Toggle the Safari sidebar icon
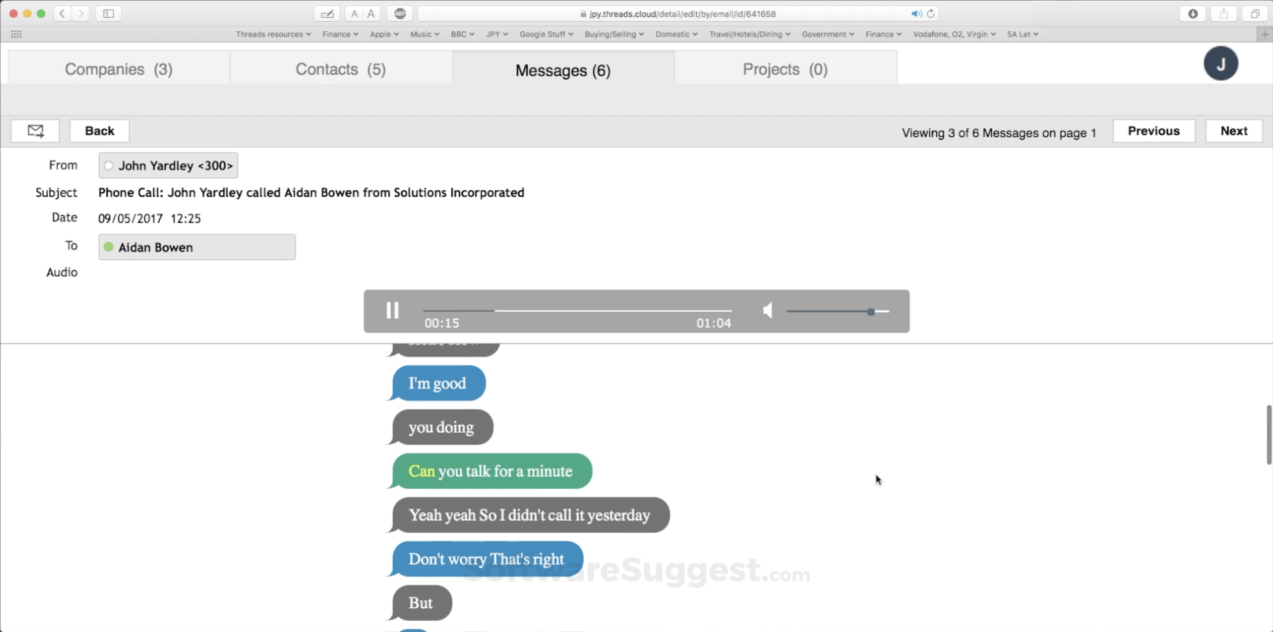 click(x=108, y=13)
